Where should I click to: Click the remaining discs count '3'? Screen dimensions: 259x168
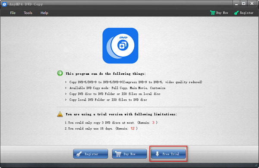click(153, 123)
